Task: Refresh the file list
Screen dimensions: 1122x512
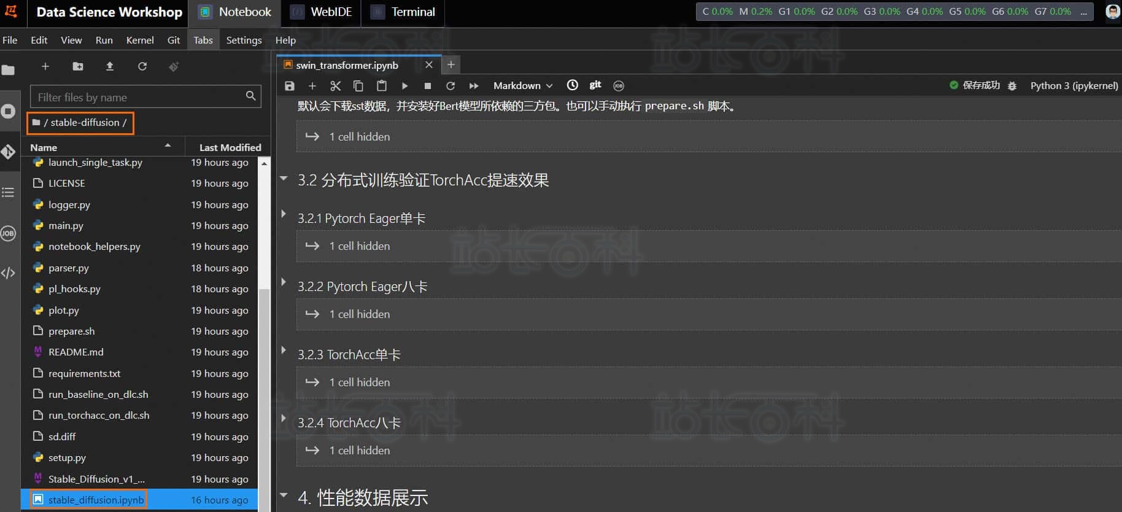Action: 142,66
